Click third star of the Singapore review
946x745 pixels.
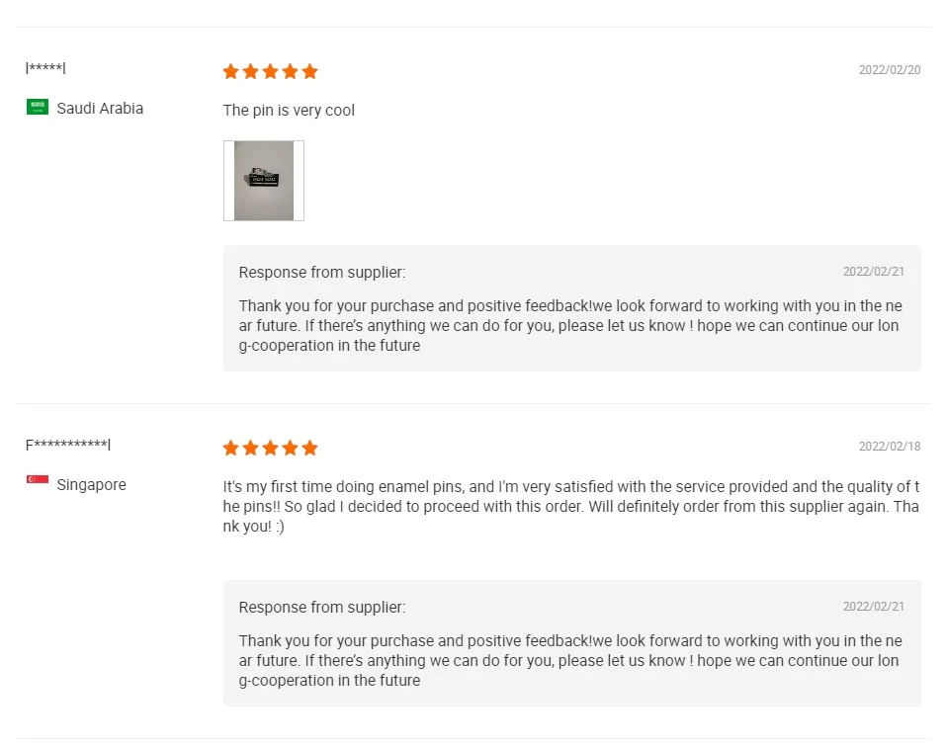click(271, 448)
